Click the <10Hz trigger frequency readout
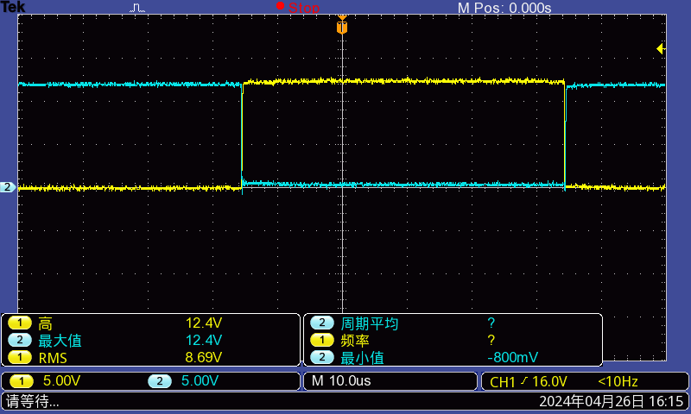 click(x=618, y=381)
